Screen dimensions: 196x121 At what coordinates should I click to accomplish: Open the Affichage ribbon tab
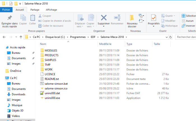pos(51,10)
